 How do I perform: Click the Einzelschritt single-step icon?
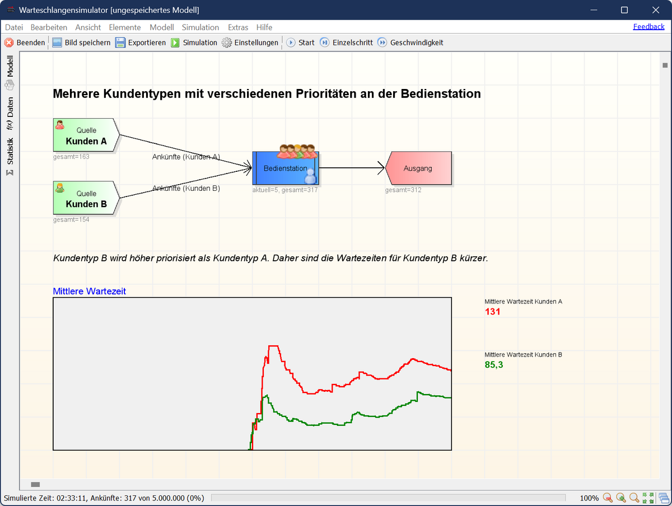[x=325, y=43]
